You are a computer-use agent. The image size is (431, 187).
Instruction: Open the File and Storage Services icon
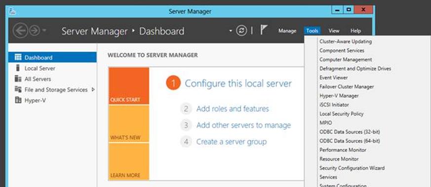(x=18, y=89)
